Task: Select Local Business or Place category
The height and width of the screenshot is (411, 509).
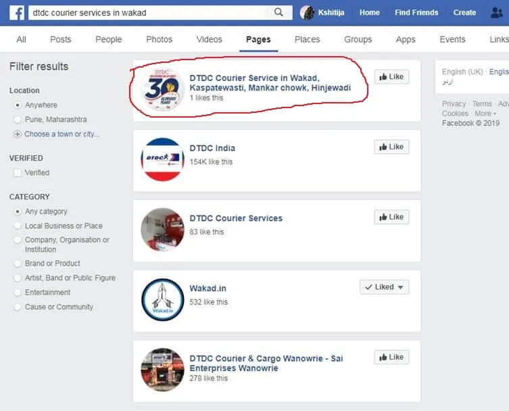Action: [x=18, y=226]
